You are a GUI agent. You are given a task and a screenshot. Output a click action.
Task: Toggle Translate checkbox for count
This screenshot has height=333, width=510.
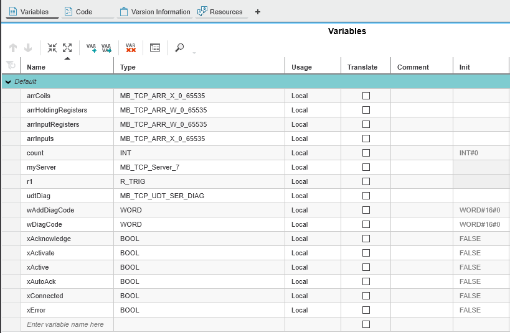[366, 153]
